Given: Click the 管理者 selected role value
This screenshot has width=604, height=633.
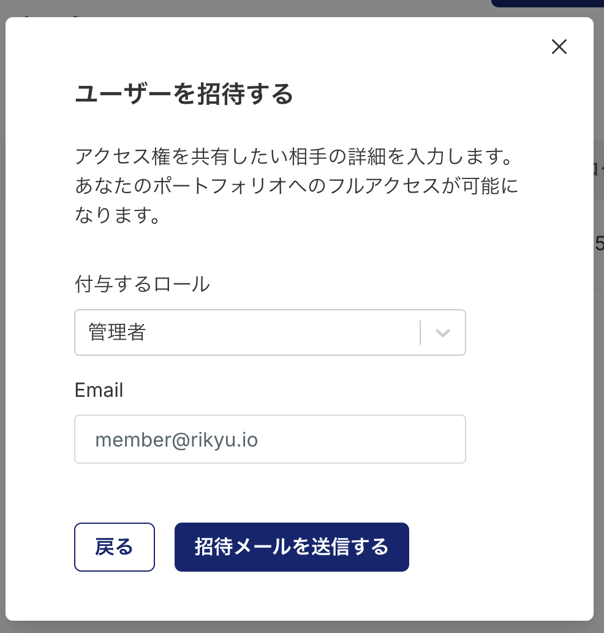Looking at the screenshot, I should tap(117, 332).
